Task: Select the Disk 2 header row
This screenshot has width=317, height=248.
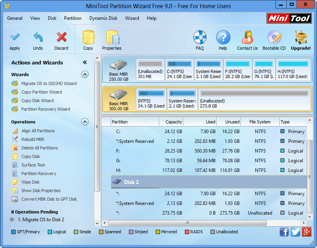Action: [204, 182]
